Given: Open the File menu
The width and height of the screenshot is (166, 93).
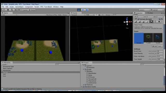Looking at the screenshot, I should point(3,7).
